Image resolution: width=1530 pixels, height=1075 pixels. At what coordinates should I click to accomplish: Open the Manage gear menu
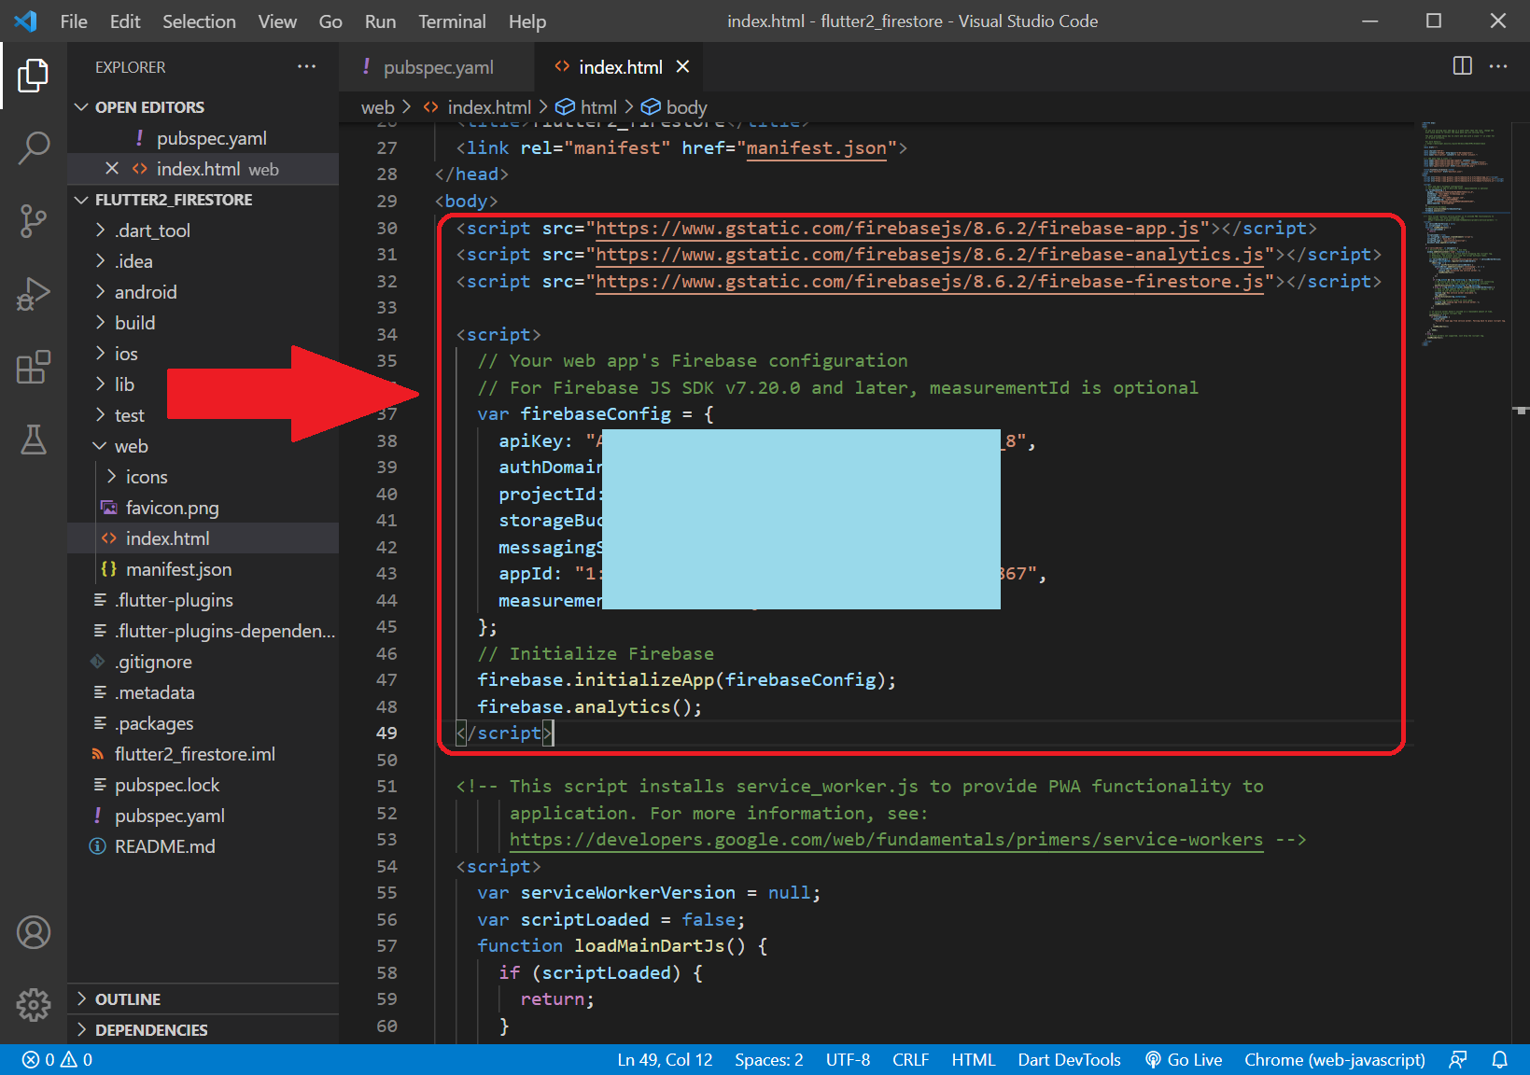coord(34,1004)
